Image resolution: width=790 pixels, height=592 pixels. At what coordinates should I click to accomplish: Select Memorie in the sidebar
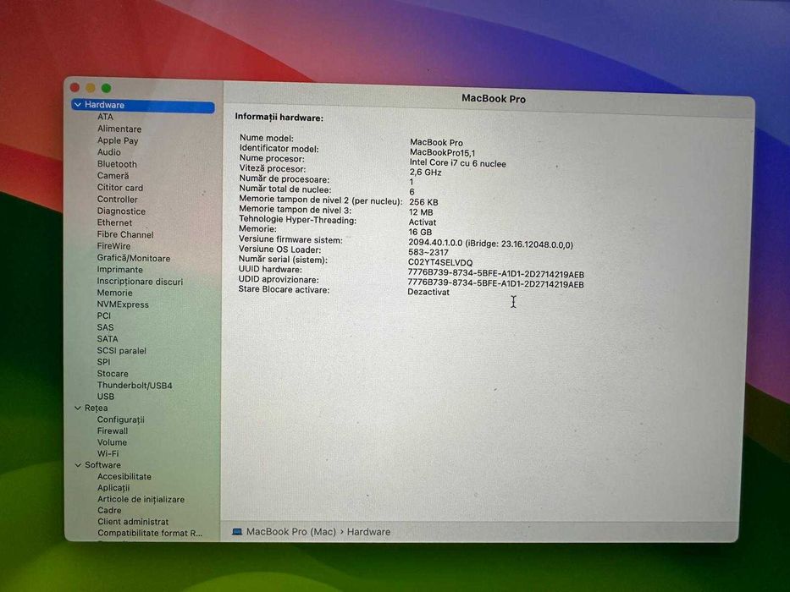114,293
